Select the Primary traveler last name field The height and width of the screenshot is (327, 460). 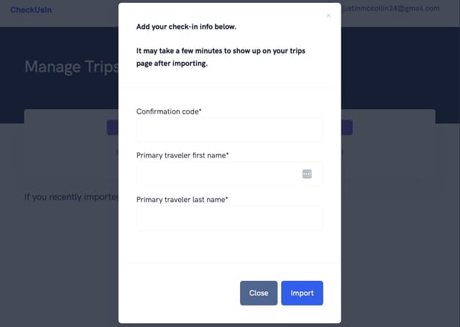pos(229,218)
